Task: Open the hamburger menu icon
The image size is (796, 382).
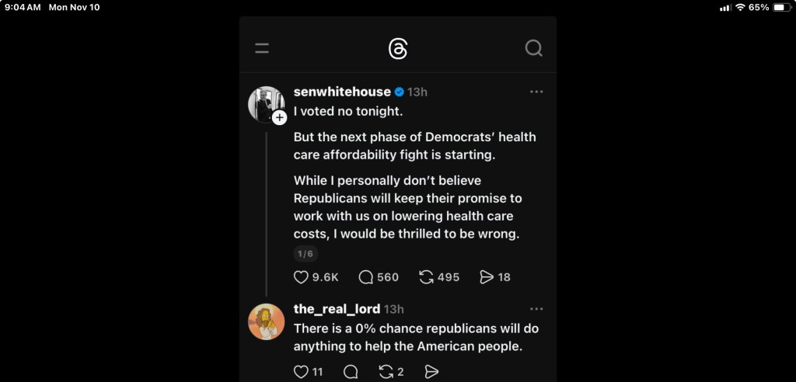Action: click(262, 48)
